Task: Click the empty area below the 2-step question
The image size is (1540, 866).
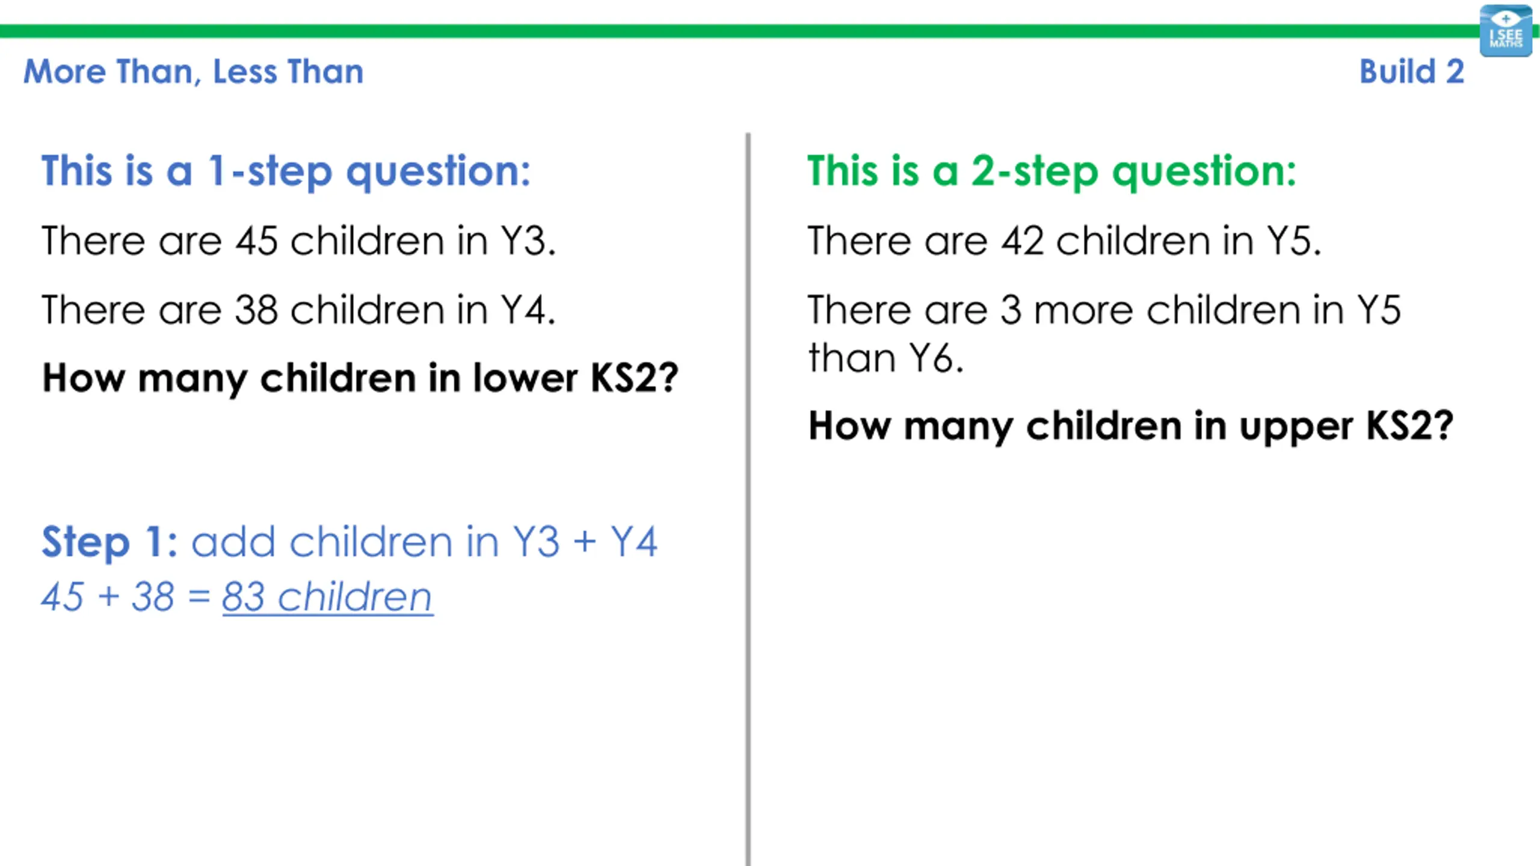Action: tap(1143, 656)
